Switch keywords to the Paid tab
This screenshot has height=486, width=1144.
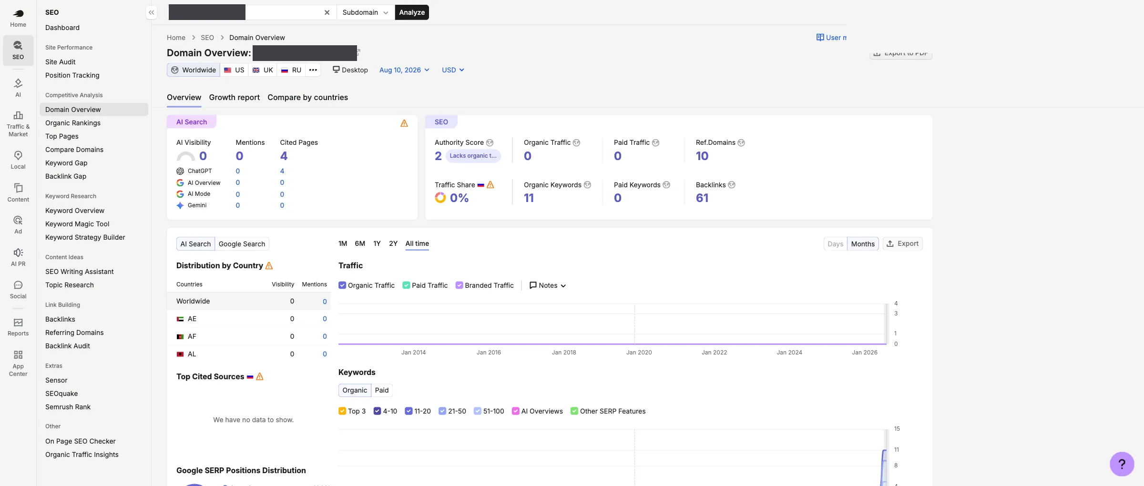[381, 390]
